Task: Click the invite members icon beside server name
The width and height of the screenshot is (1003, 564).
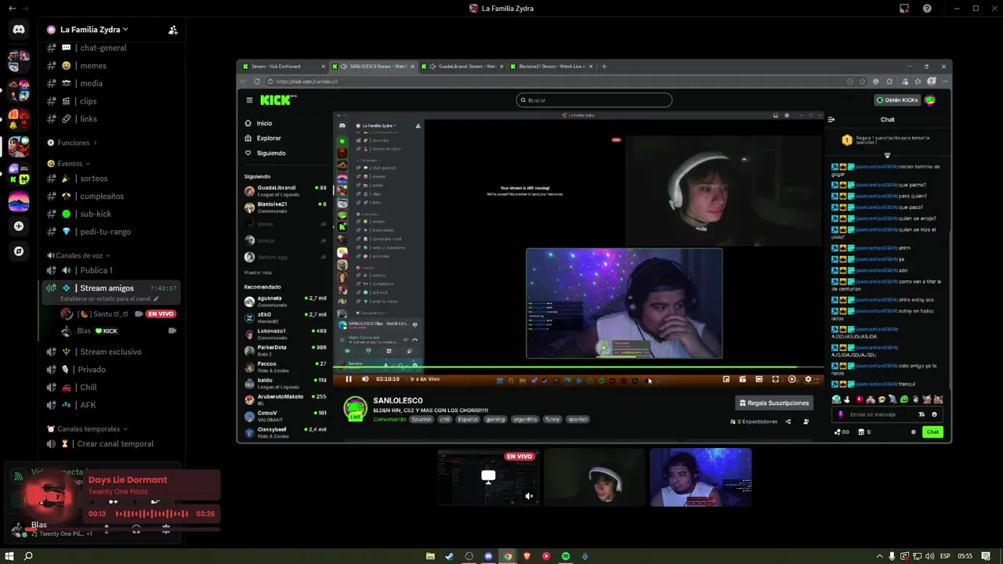Action: point(172,30)
